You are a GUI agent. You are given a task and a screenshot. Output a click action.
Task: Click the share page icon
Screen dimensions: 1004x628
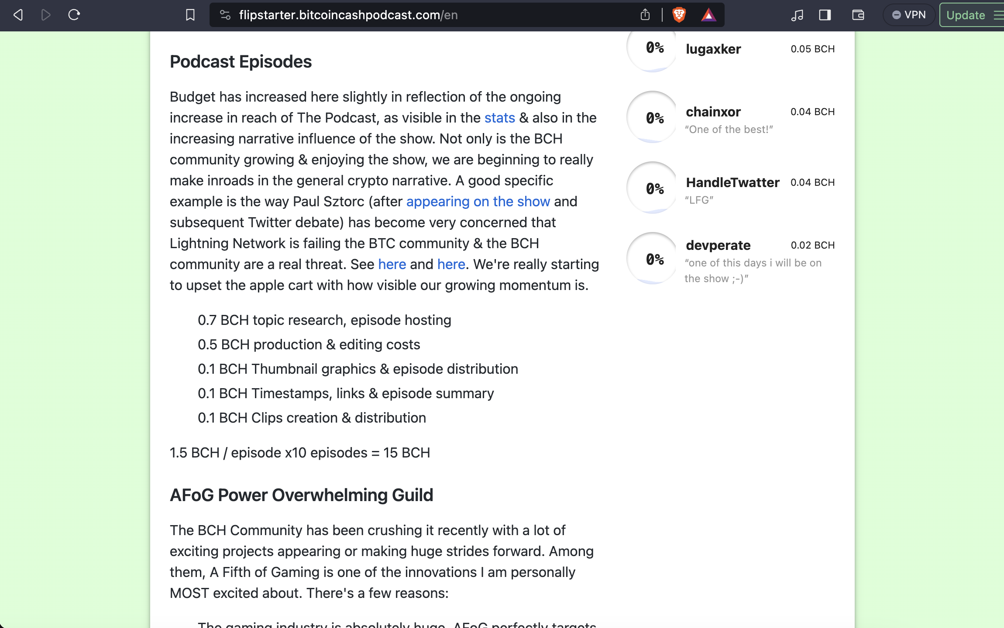click(x=645, y=15)
